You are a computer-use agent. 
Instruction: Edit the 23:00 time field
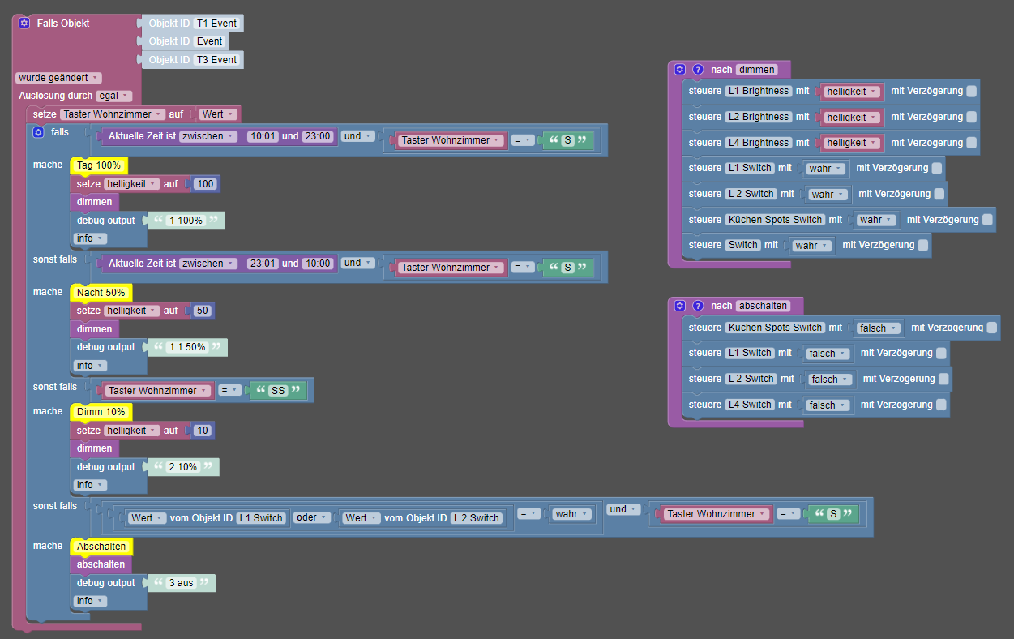[x=318, y=136]
